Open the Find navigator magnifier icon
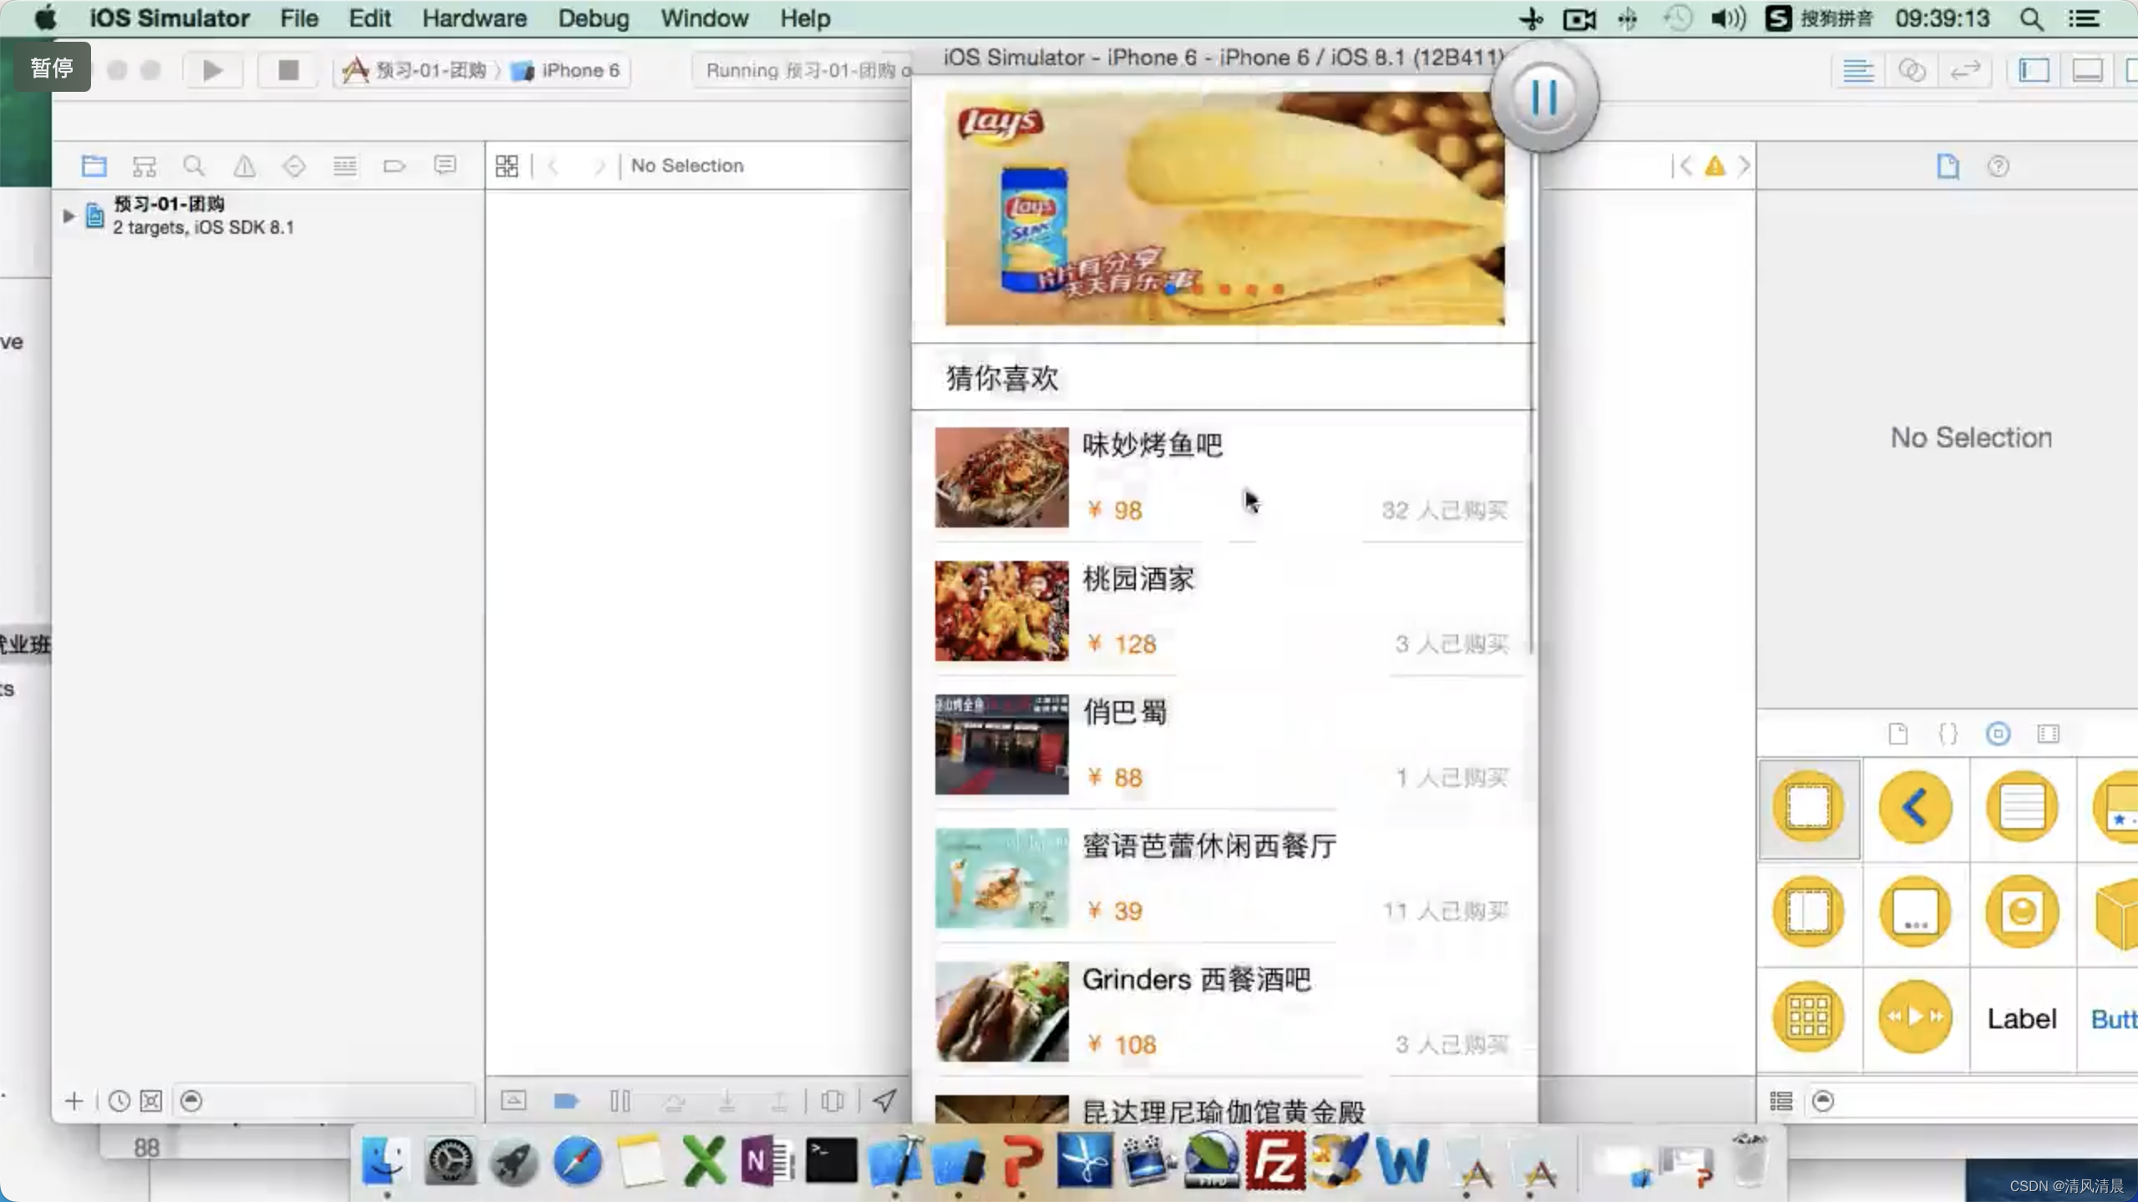Viewport: 2138px width, 1202px height. (194, 165)
